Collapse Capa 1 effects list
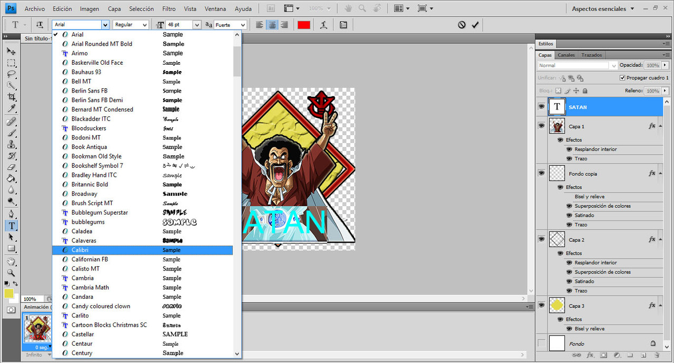This screenshot has height=363, width=674. tap(660, 126)
